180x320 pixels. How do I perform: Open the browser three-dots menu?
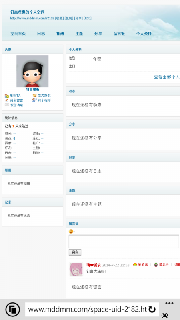[x=169, y=303]
